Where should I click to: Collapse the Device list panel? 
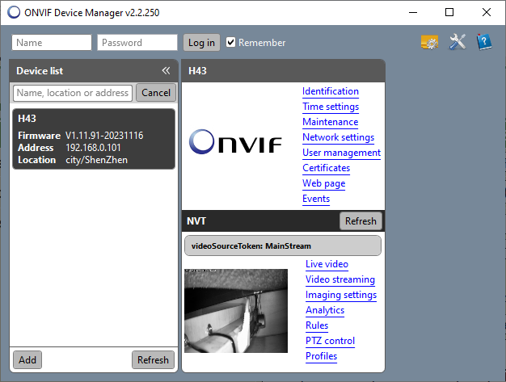(x=166, y=70)
